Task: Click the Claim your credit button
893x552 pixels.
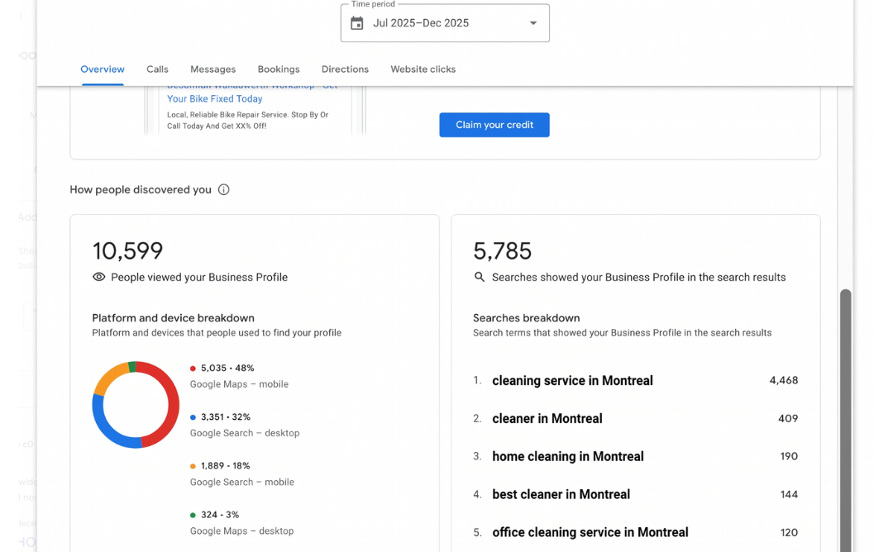Action: click(x=494, y=125)
